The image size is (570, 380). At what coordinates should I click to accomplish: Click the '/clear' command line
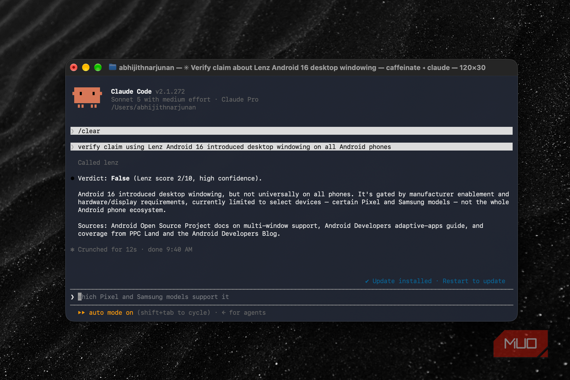292,131
